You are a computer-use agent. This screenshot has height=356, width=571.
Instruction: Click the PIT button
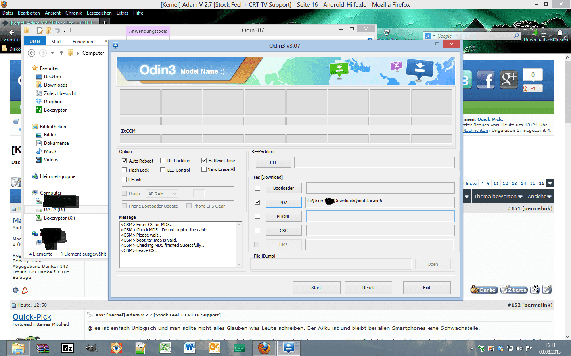coord(273,163)
